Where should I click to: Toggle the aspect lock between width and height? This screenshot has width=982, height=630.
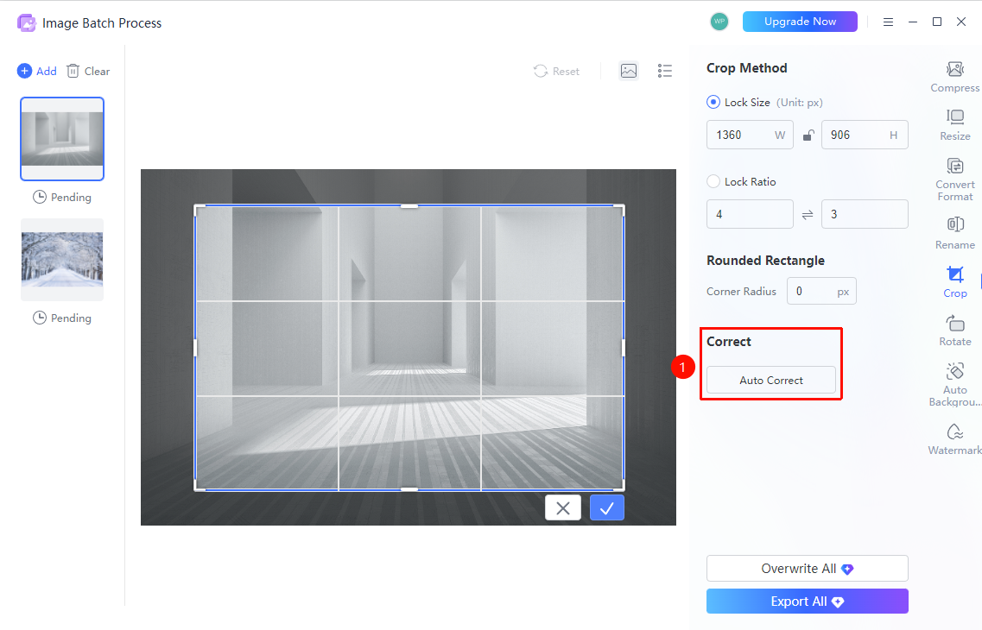808,135
